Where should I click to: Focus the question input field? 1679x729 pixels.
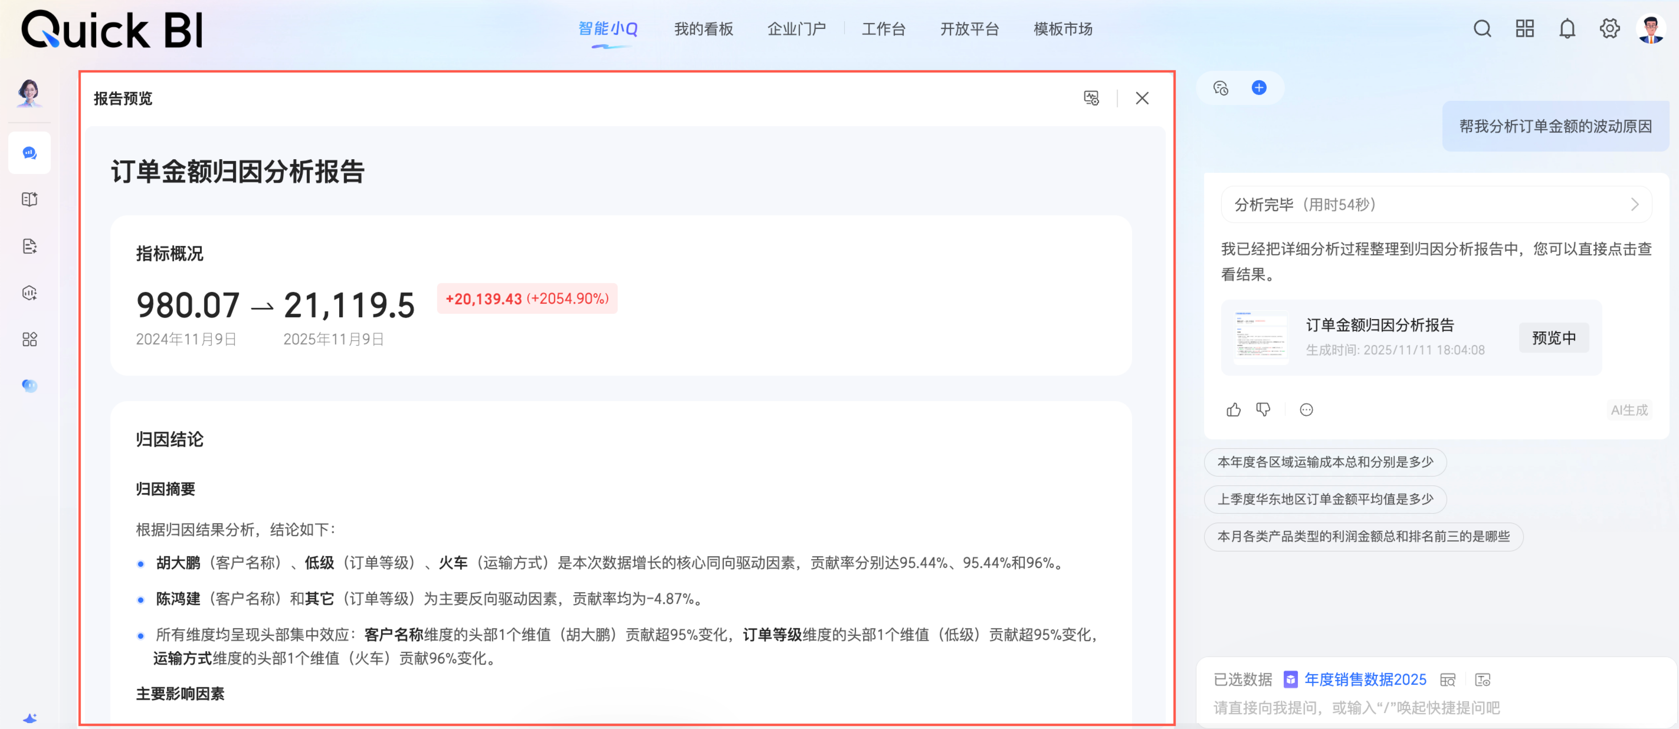point(1356,707)
